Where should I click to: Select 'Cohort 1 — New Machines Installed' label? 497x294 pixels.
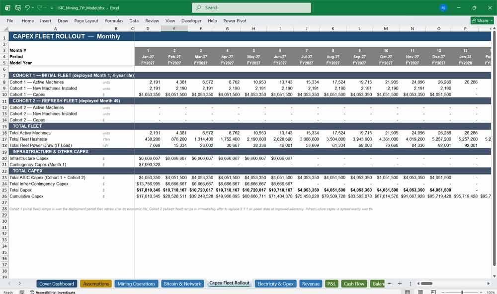point(43,88)
